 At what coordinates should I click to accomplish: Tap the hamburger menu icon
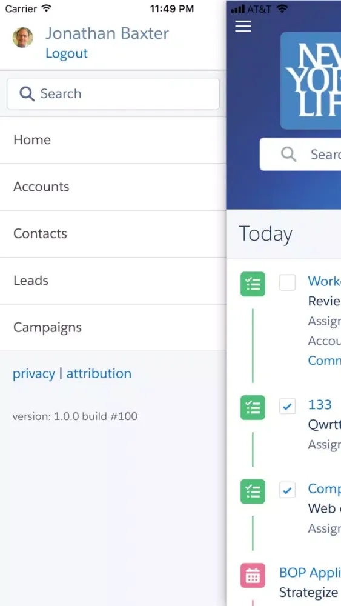tap(243, 26)
